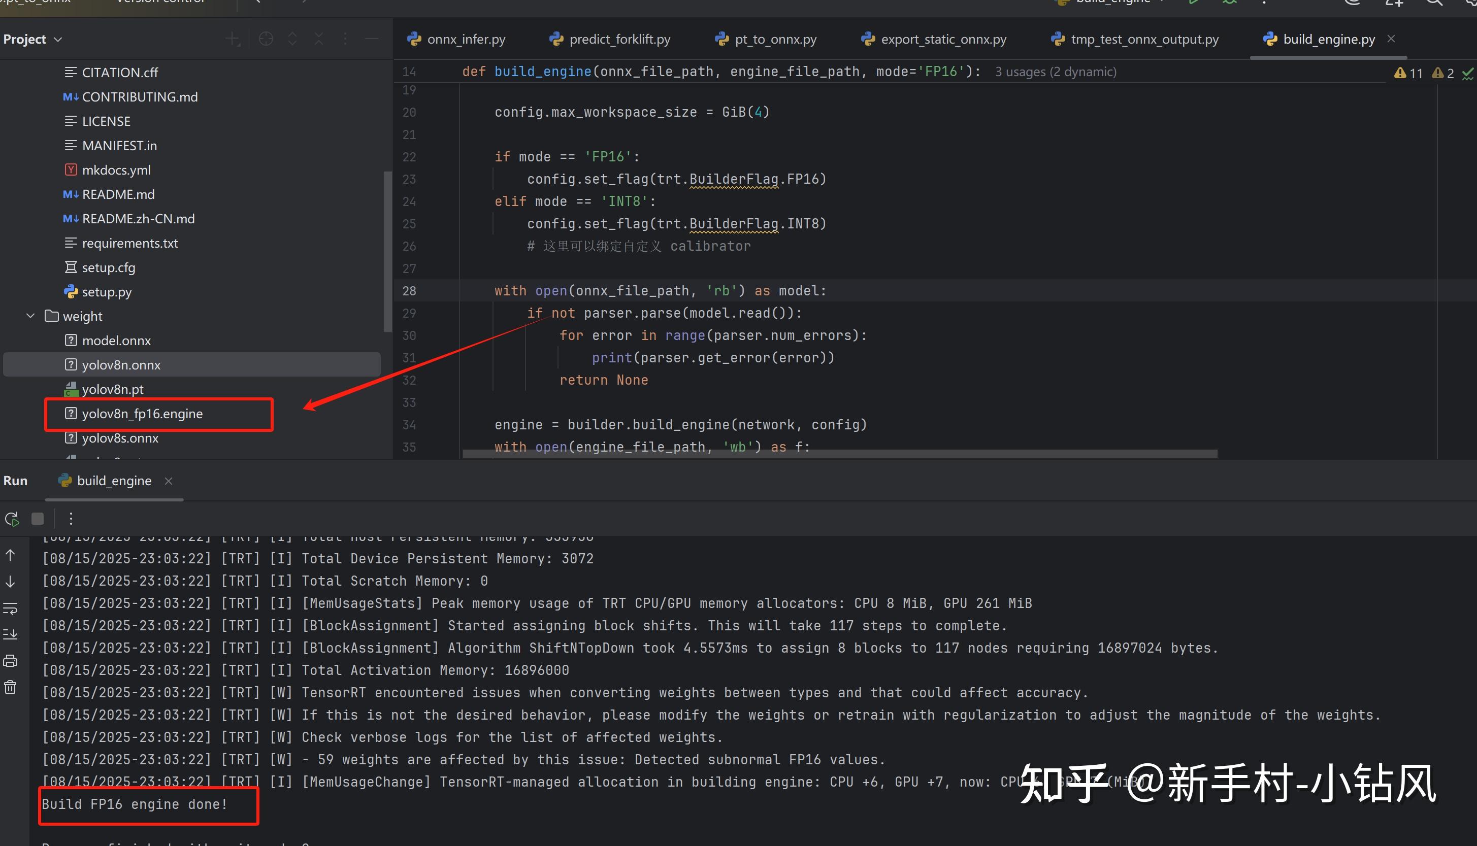The image size is (1477, 846).
Task: Click the 11 warnings indicator
Action: pos(1408,73)
